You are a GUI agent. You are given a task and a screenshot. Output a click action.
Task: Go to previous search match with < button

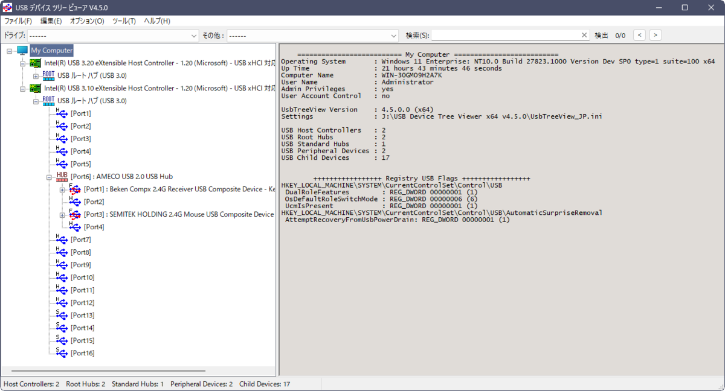click(640, 36)
